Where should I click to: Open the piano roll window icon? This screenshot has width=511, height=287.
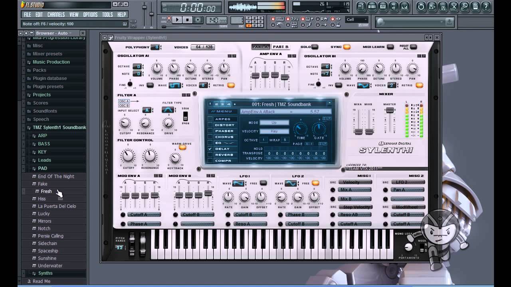[x=382, y=7]
